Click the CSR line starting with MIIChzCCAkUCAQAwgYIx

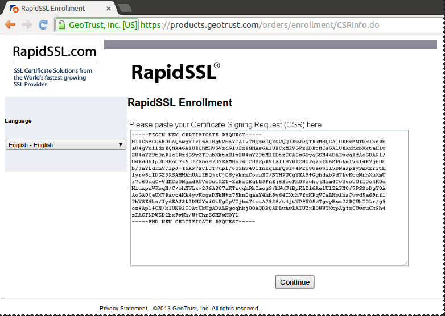pyautogui.click(x=258, y=142)
